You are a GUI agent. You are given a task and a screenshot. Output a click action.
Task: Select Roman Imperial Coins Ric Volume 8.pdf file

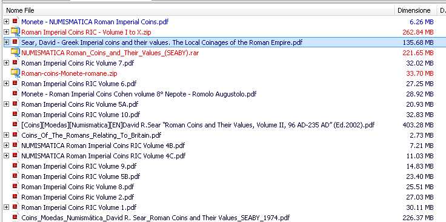pyautogui.click(x=78, y=187)
